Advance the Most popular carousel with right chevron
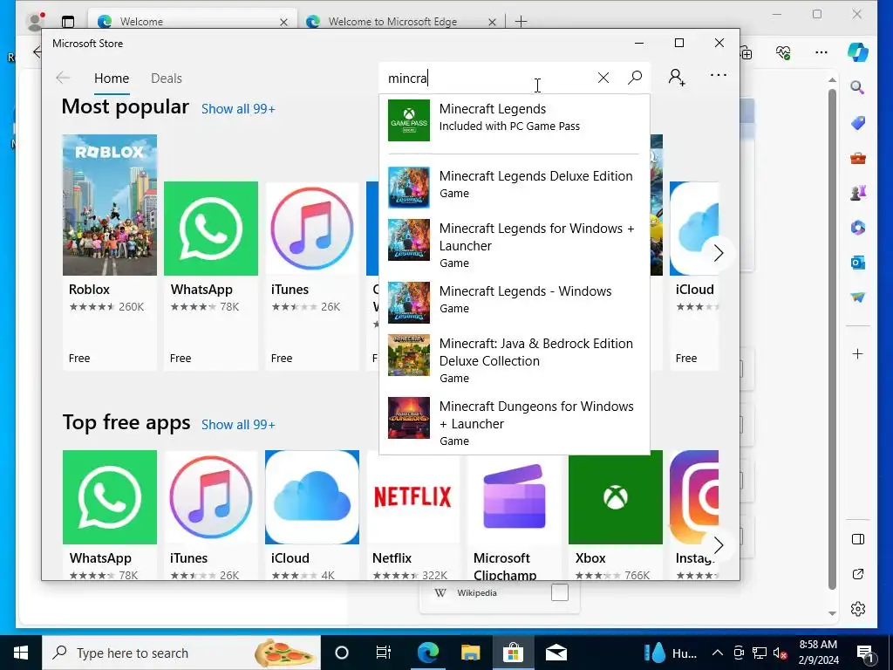Image resolution: width=893 pixels, height=670 pixels. point(719,253)
